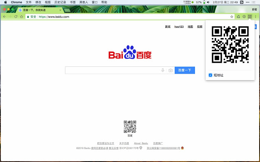Viewport: 260px width, 162px height.
Task: Click the circled-i extension icon
Action: point(244,17)
